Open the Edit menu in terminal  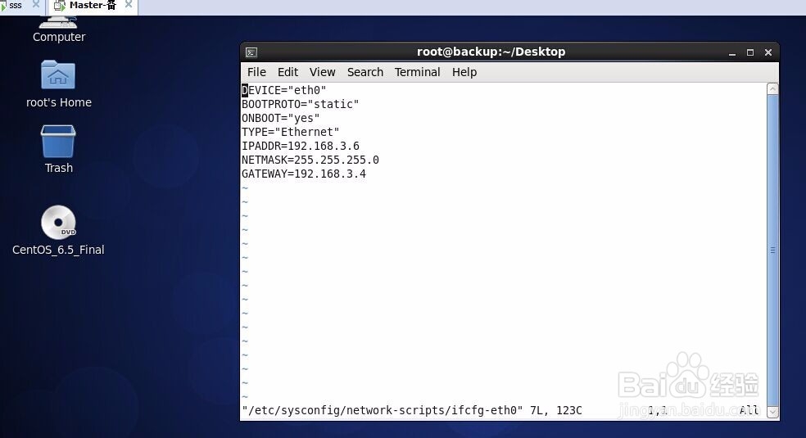coord(288,72)
